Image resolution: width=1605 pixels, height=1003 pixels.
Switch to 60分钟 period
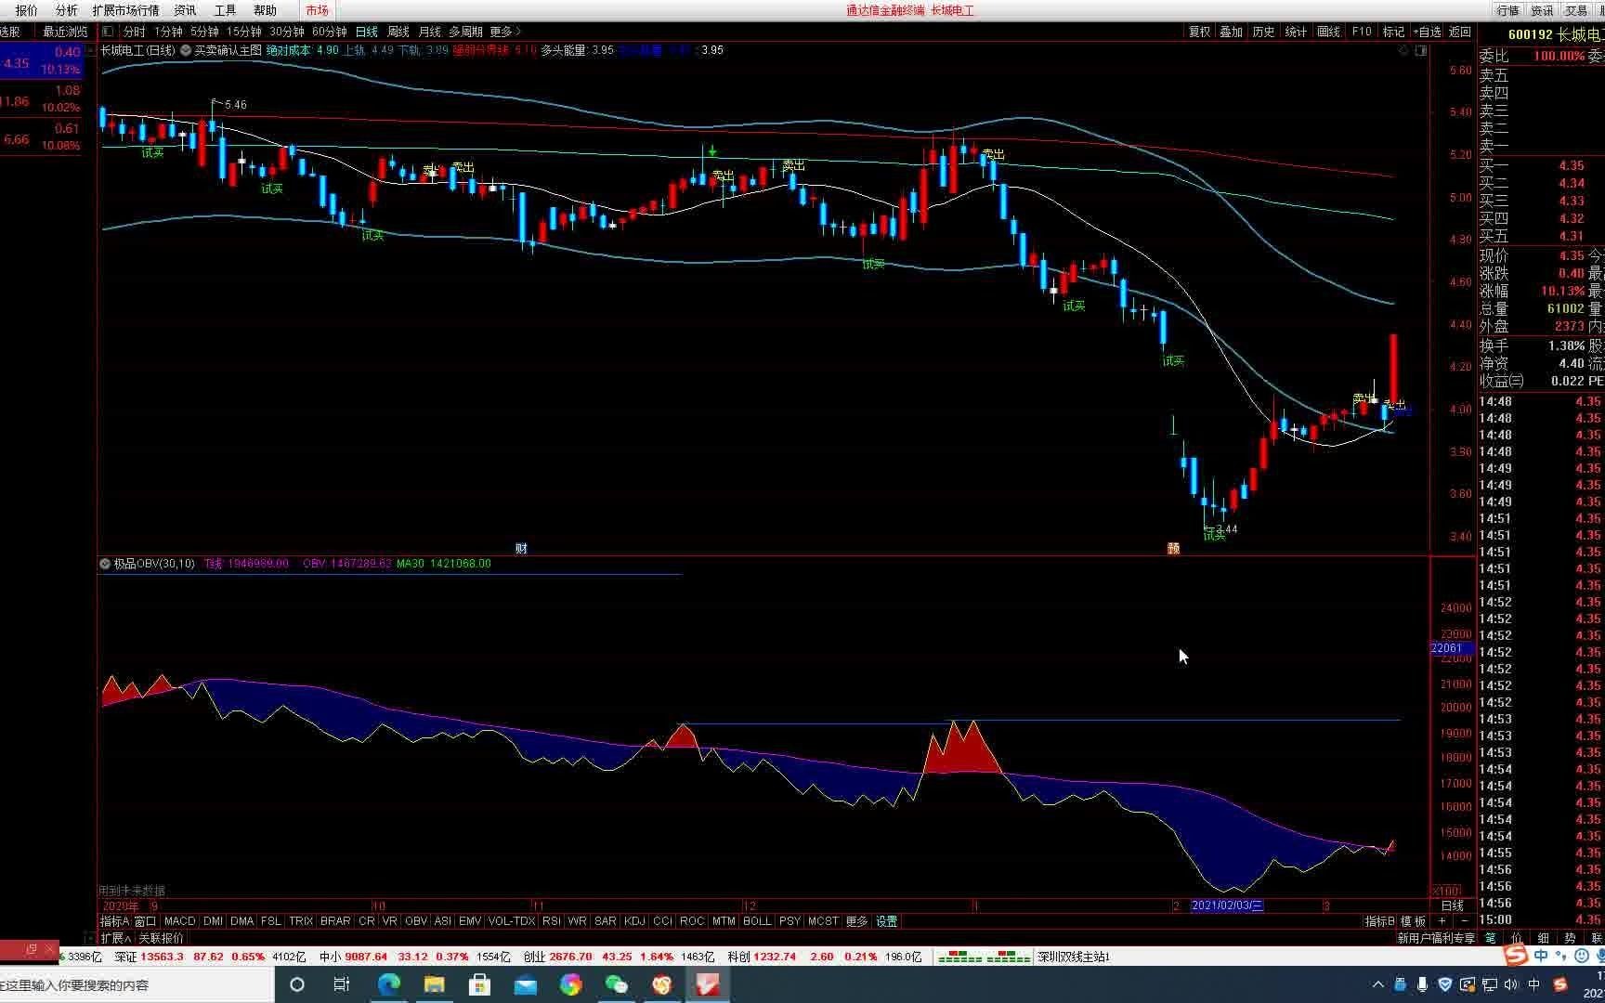point(330,32)
